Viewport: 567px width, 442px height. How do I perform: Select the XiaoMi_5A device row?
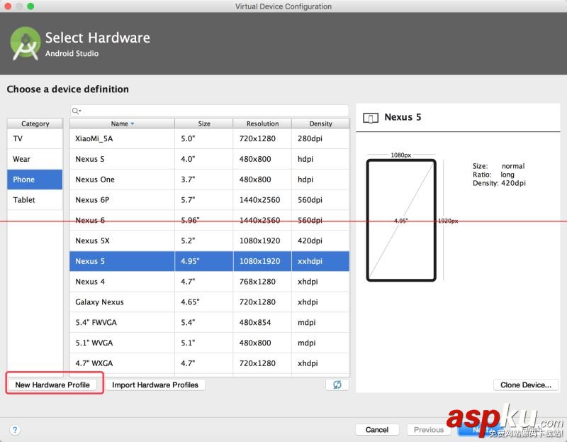209,138
